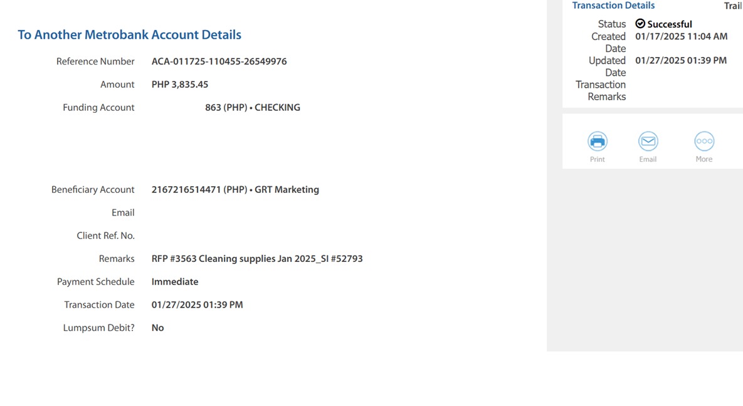Open the More options ellipsis icon
This screenshot has width=743, height=406.
point(704,141)
